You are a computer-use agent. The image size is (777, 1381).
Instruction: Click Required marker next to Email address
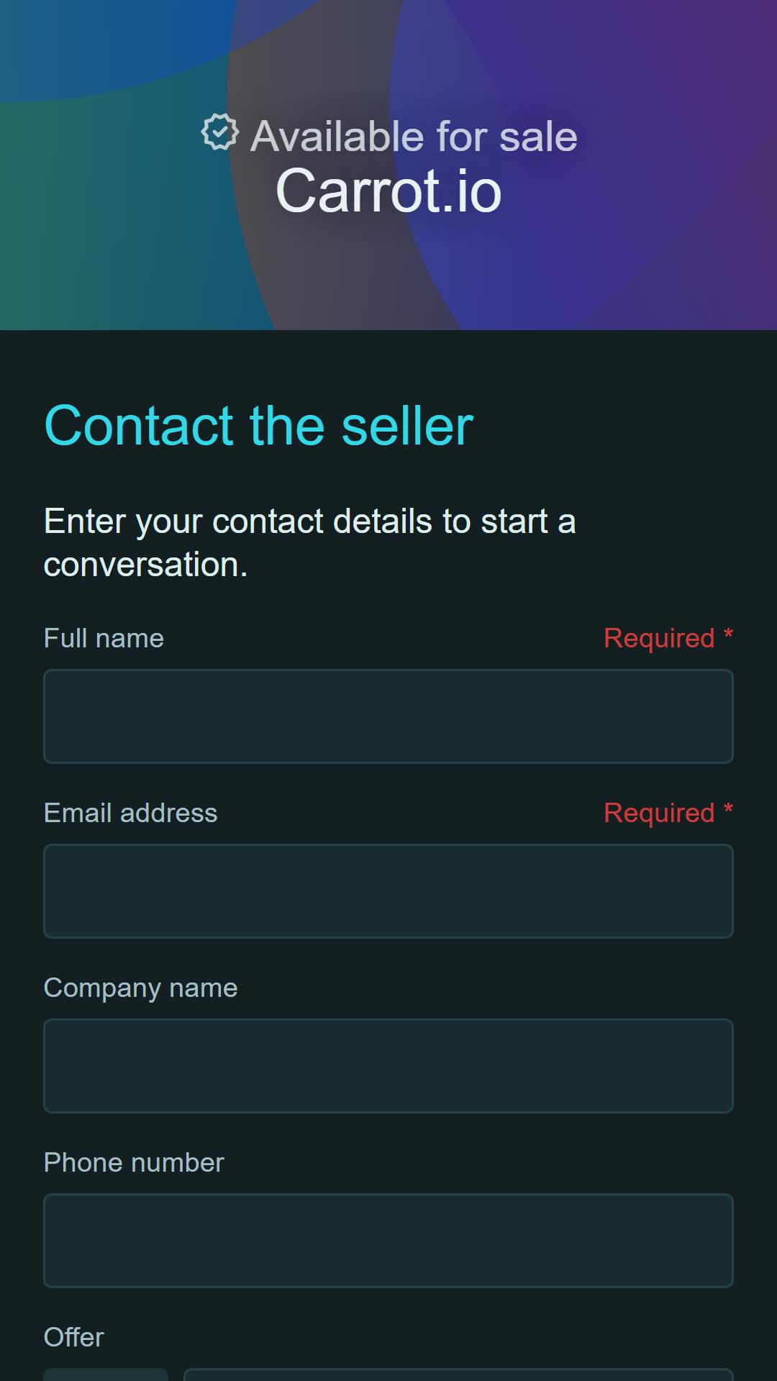coord(668,813)
